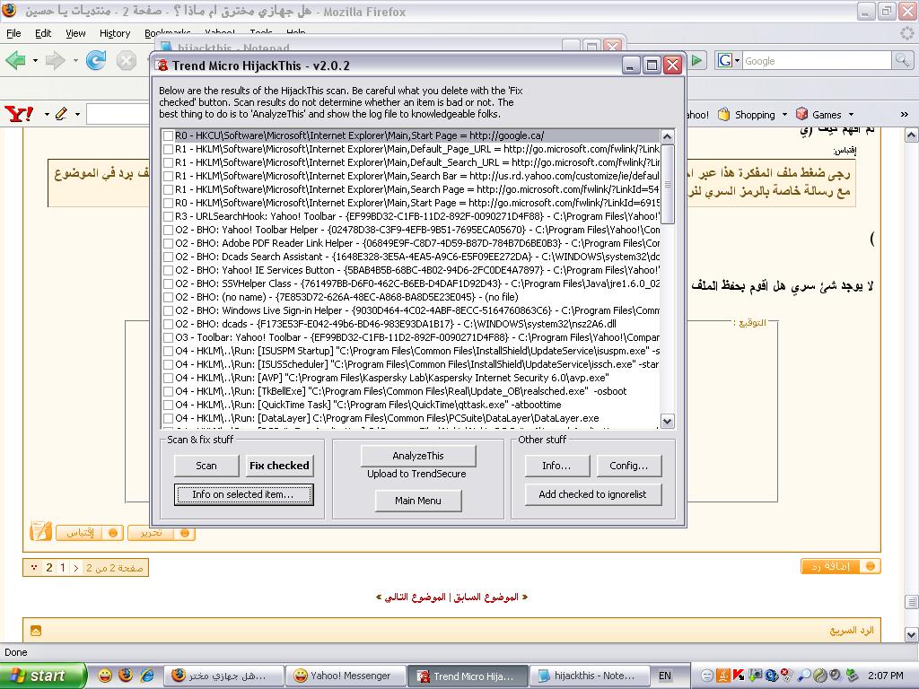Check the R0 HKCU Start Page google.ca entry
The image size is (919, 689).
tap(168, 136)
